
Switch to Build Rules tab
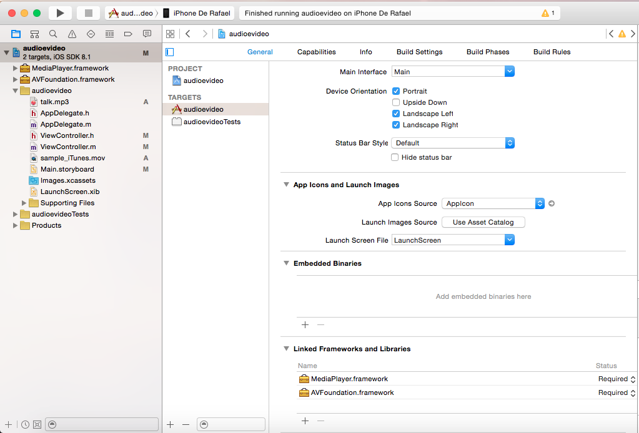pos(552,52)
